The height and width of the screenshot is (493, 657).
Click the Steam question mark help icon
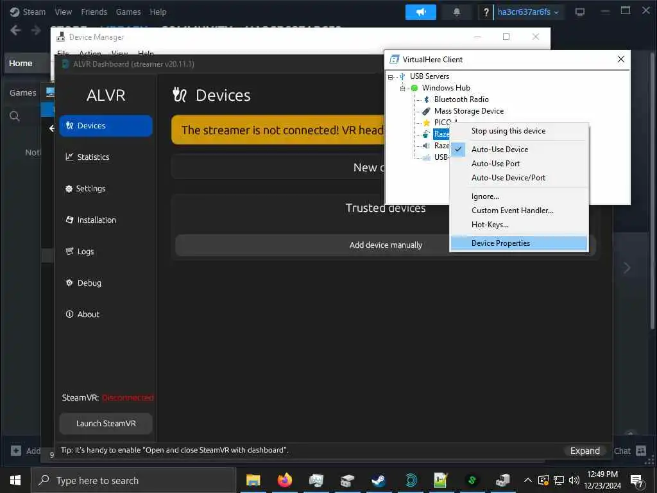click(486, 12)
